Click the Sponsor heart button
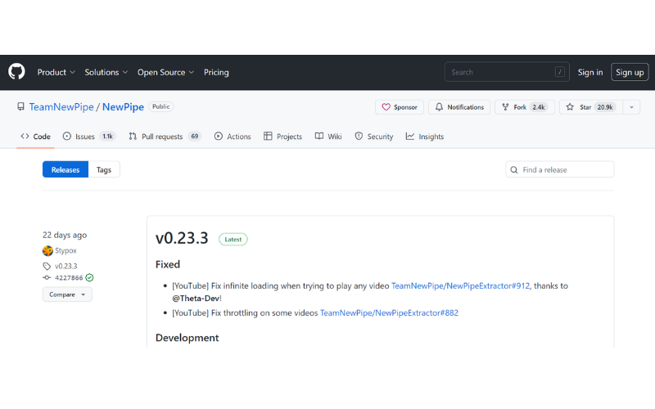This screenshot has height=409, width=655. pyautogui.click(x=399, y=107)
